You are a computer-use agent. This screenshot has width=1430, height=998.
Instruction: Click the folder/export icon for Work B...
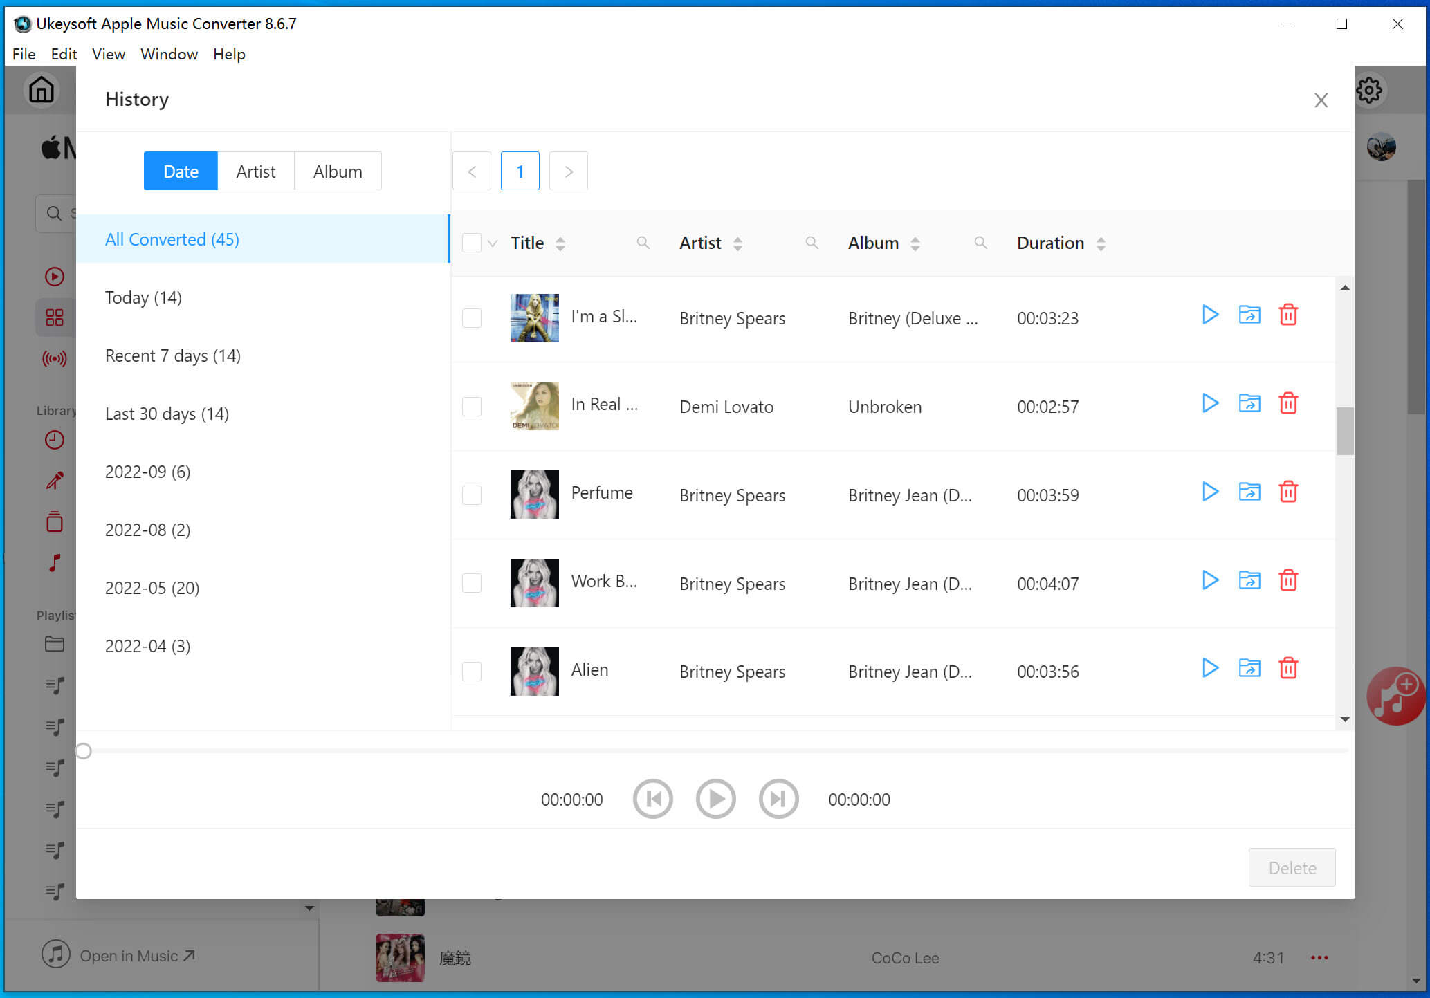tap(1249, 580)
